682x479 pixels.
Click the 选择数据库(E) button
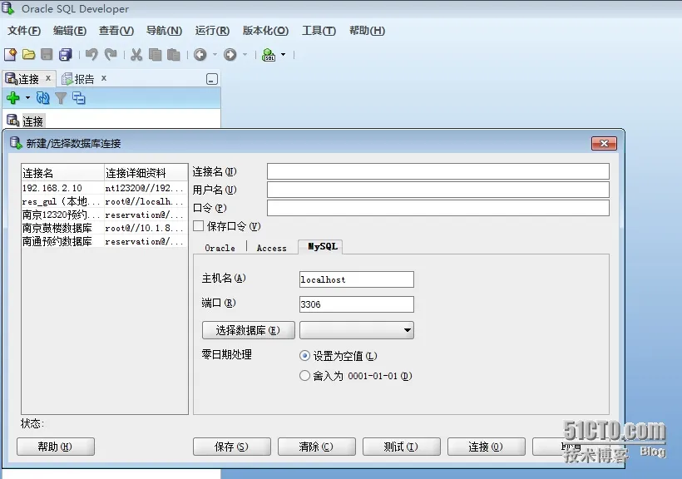click(249, 330)
